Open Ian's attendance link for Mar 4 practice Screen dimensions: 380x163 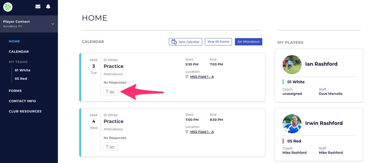112,147
